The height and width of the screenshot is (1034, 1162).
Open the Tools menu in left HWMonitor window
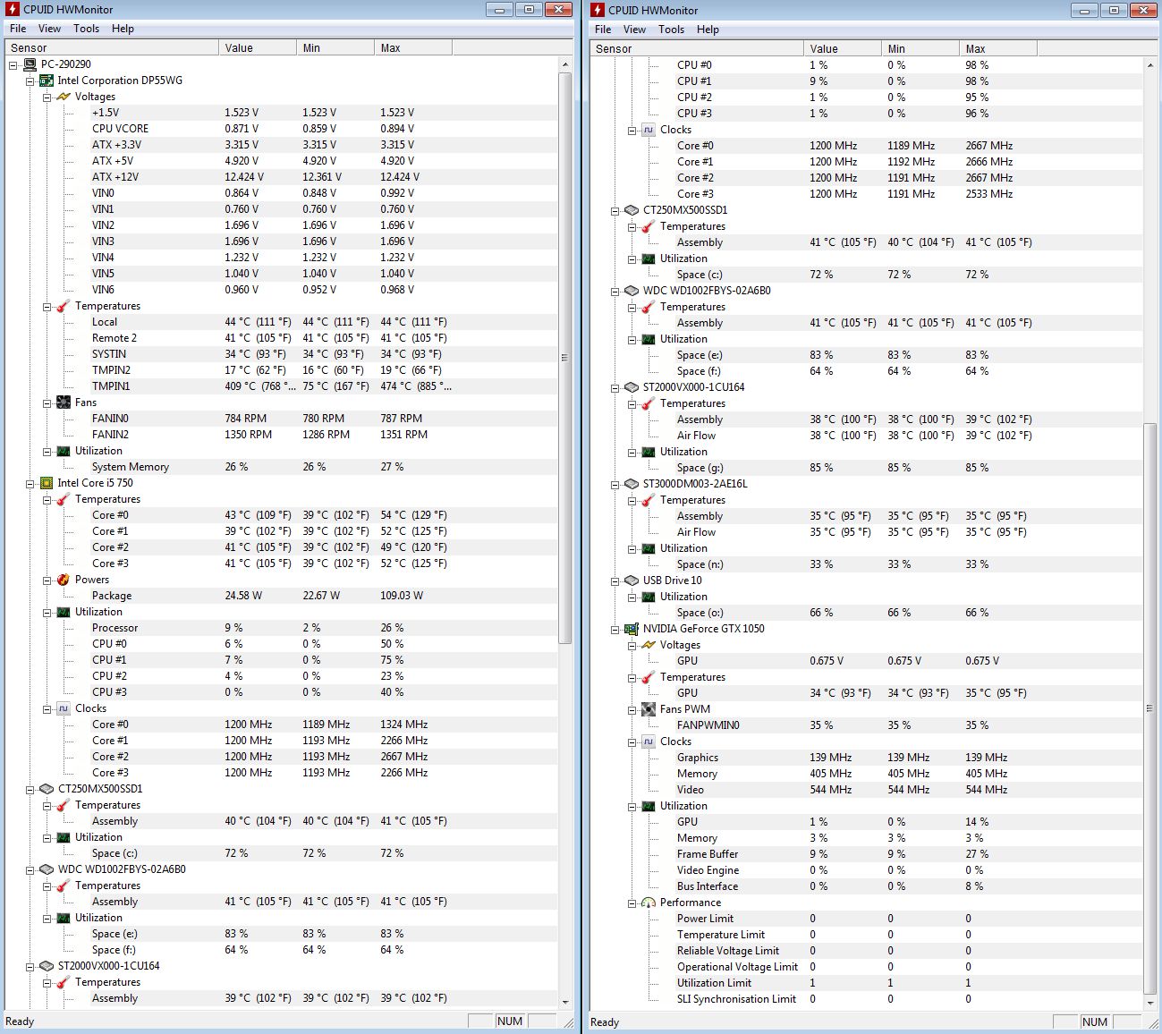[x=87, y=29]
